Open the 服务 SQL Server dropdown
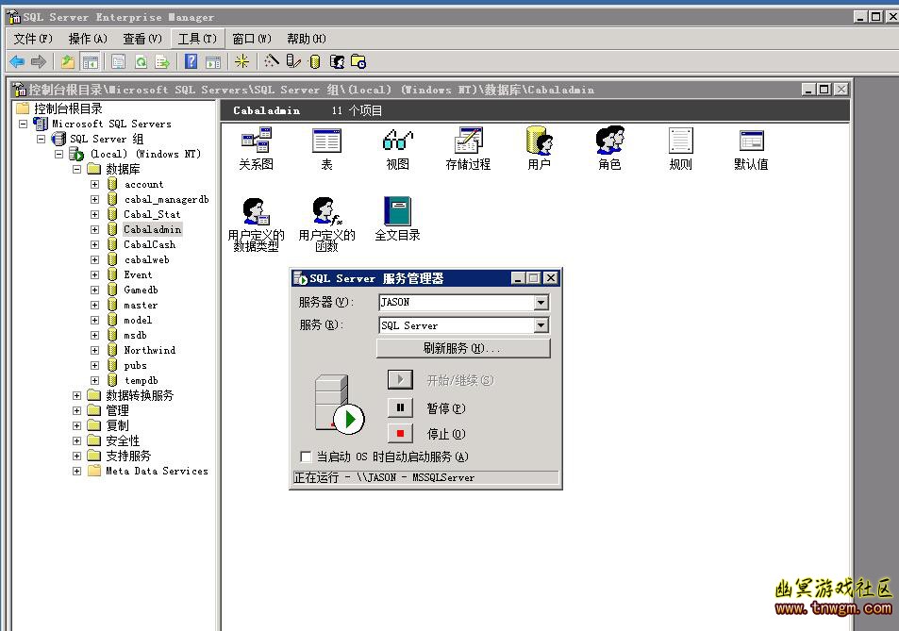Screen dimensions: 899x631 click(x=541, y=325)
